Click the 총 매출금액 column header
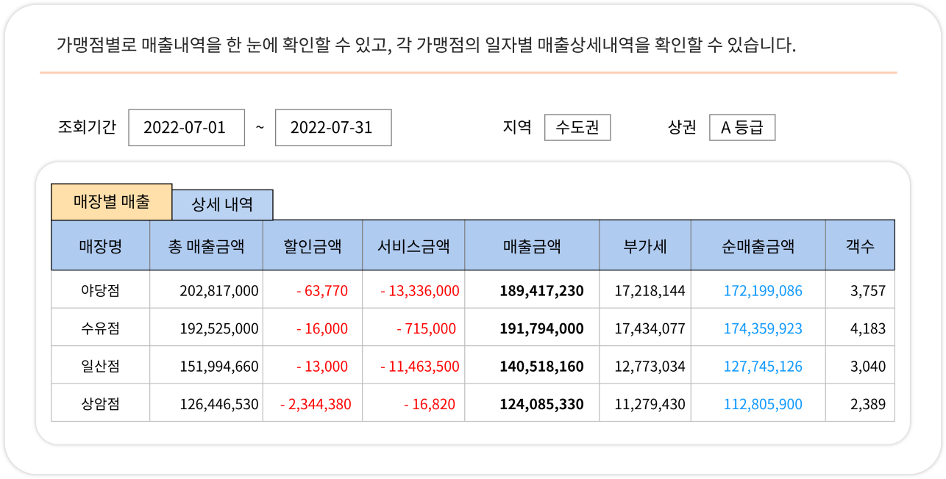946x479 pixels. (x=205, y=245)
